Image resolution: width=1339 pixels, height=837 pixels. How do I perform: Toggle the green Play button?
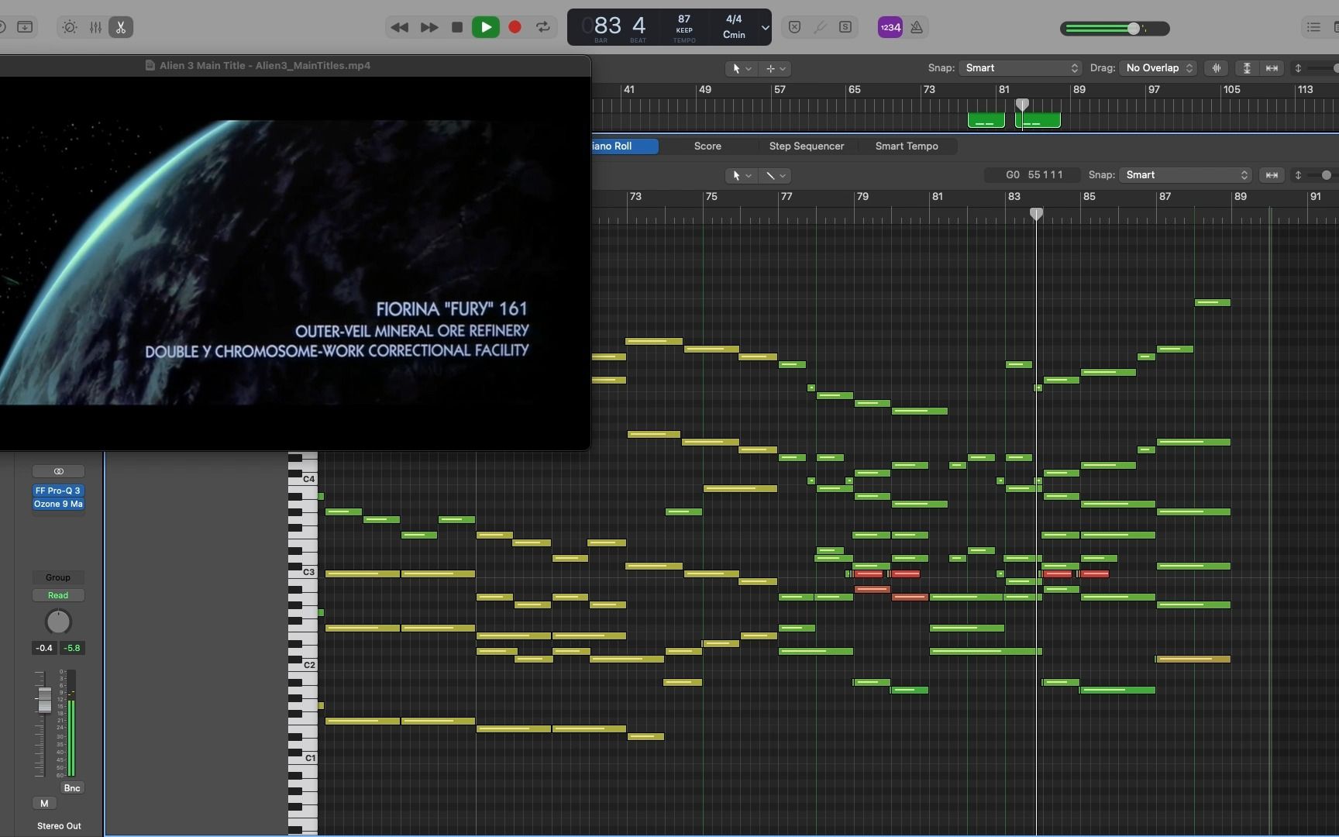point(486,27)
